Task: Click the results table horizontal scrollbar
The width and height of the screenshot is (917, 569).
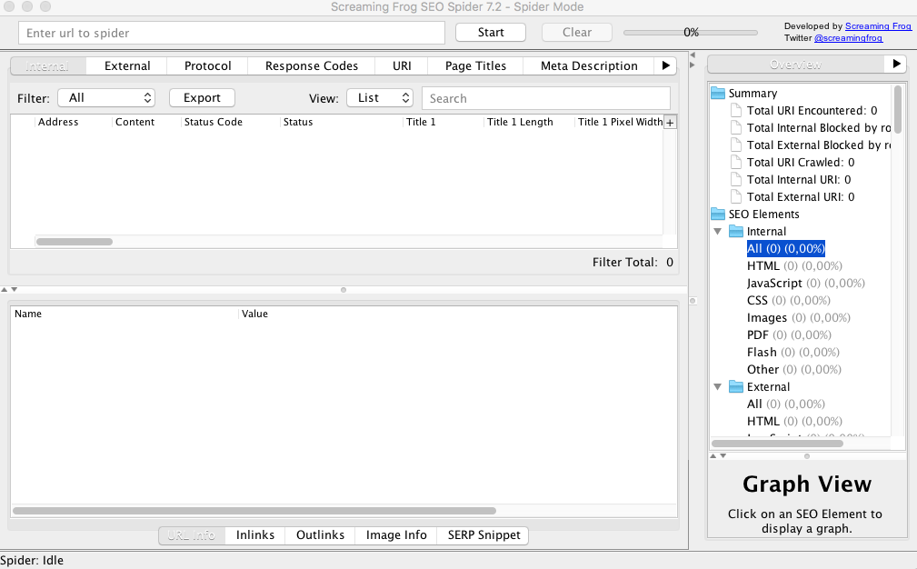Action: [75, 242]
